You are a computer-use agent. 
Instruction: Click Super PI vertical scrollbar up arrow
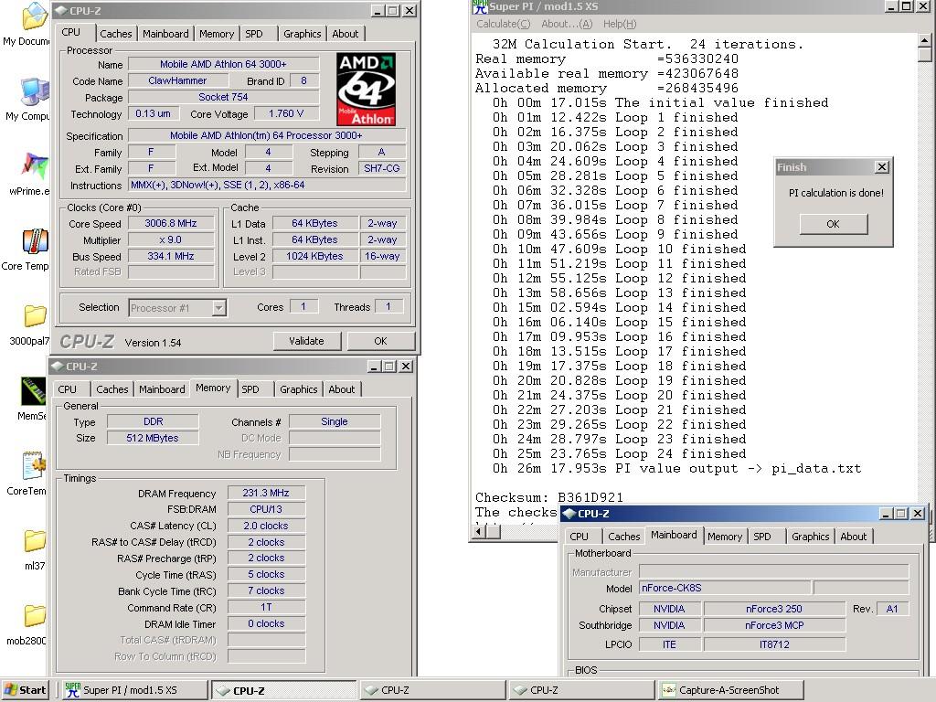coord(924,40)
